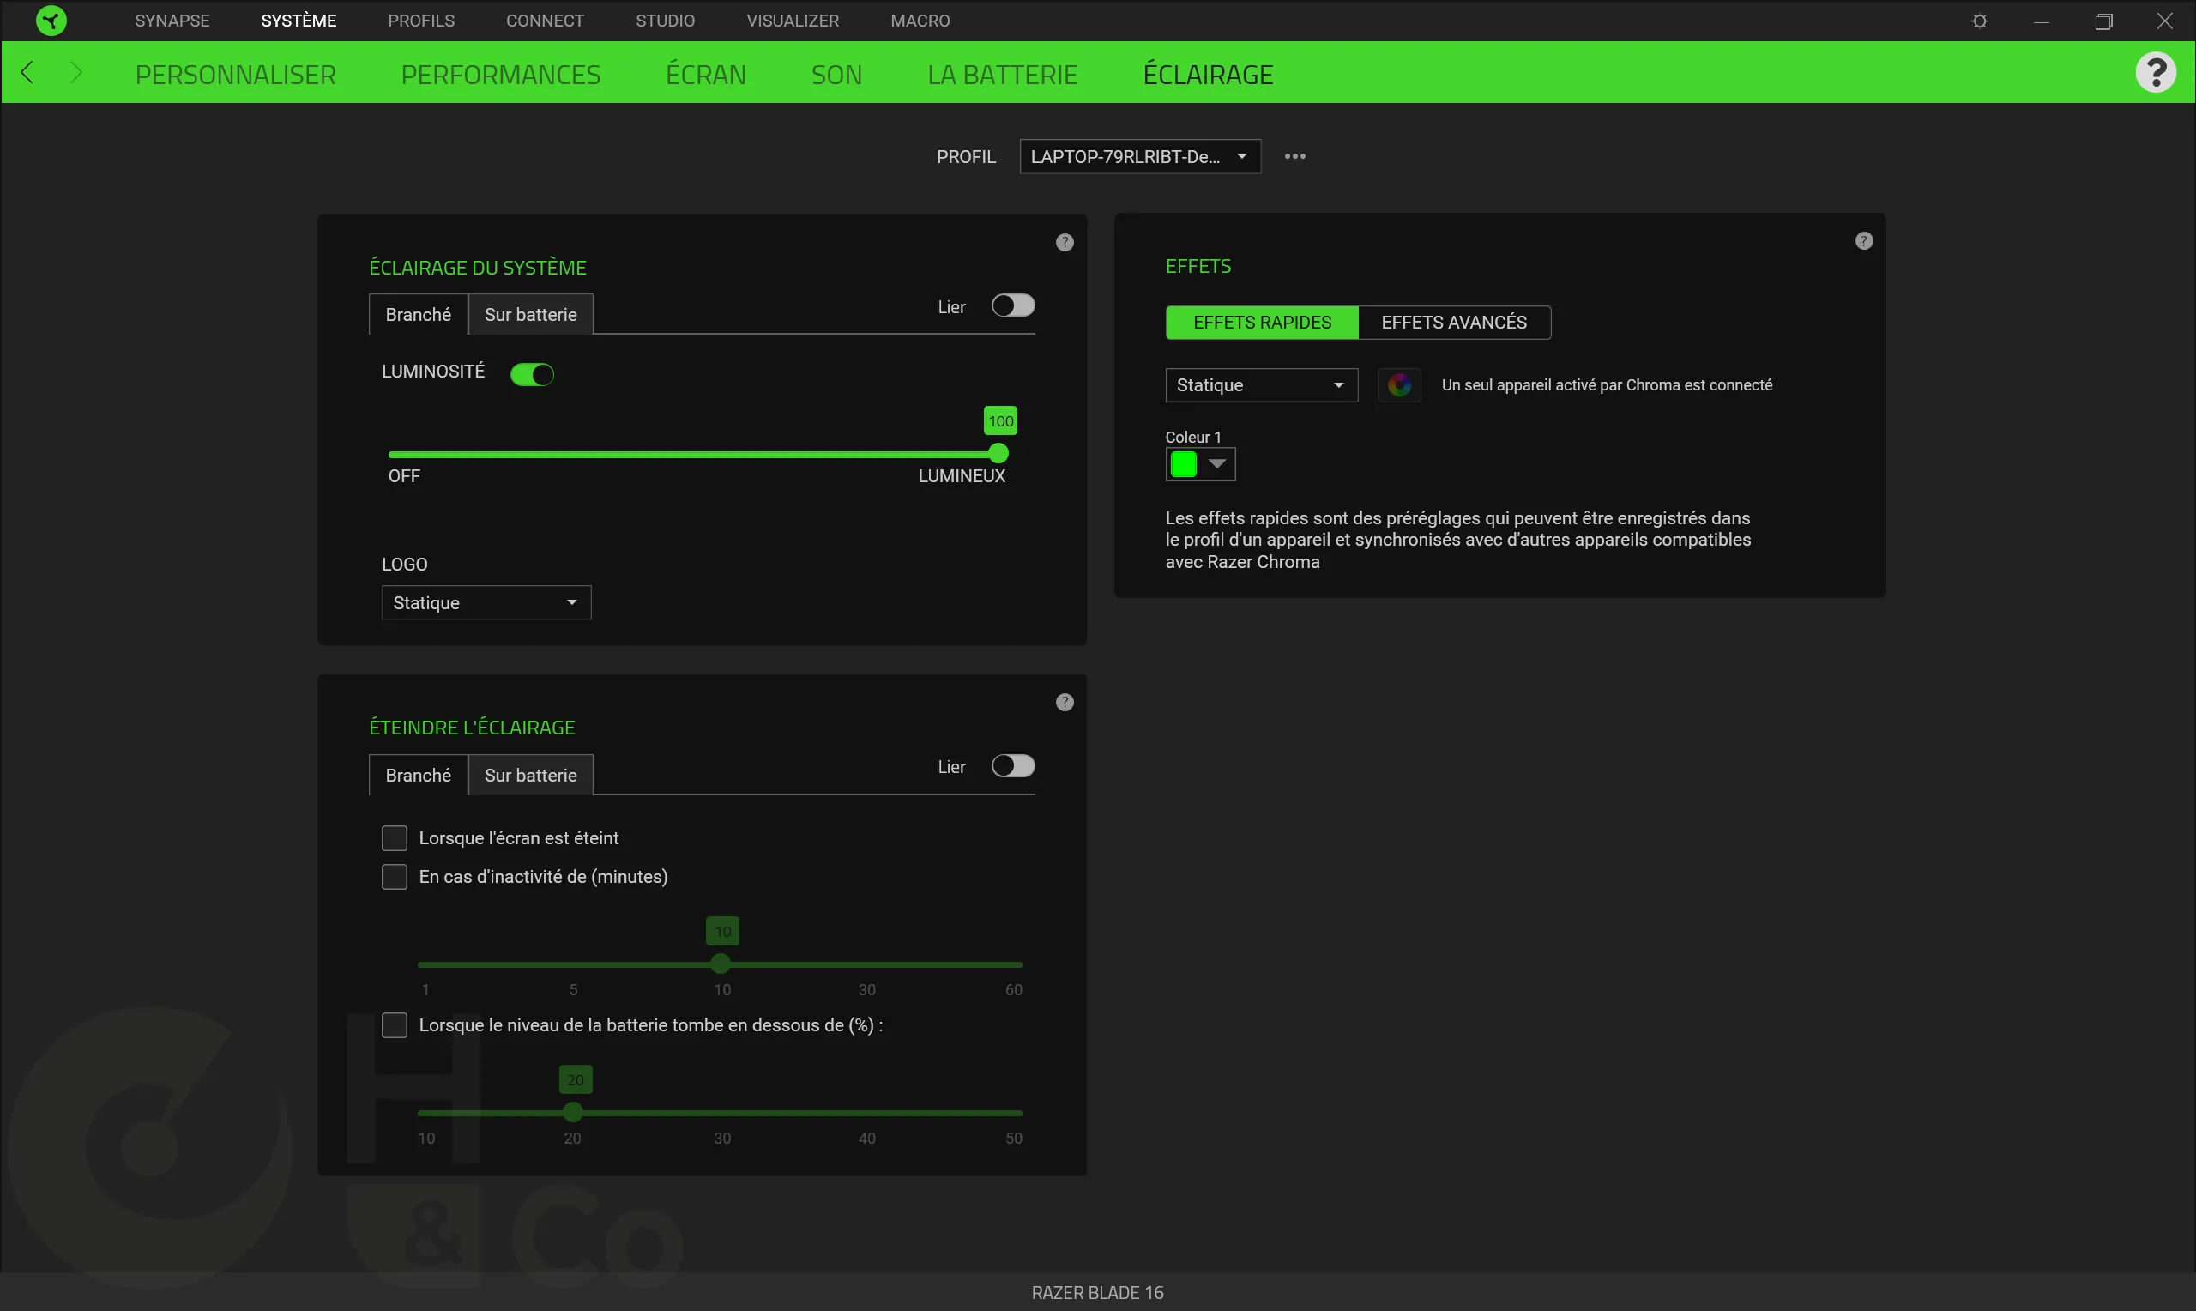Click the OFF label of brightness slider
Viewport: 2196px width, 1311px height.
(404, 476)
